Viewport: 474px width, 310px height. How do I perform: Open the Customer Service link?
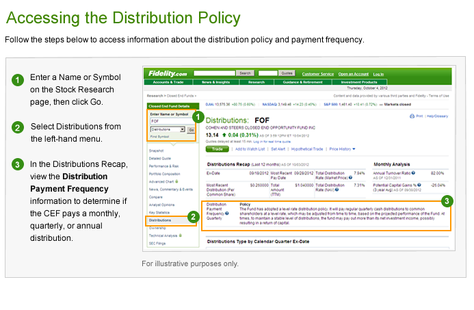coord(317,74)
